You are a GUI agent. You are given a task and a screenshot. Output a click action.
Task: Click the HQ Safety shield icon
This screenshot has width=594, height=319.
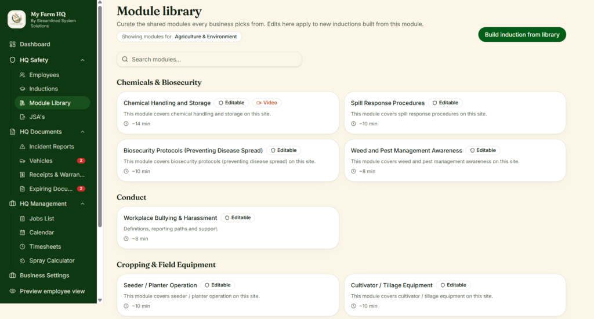13,60
